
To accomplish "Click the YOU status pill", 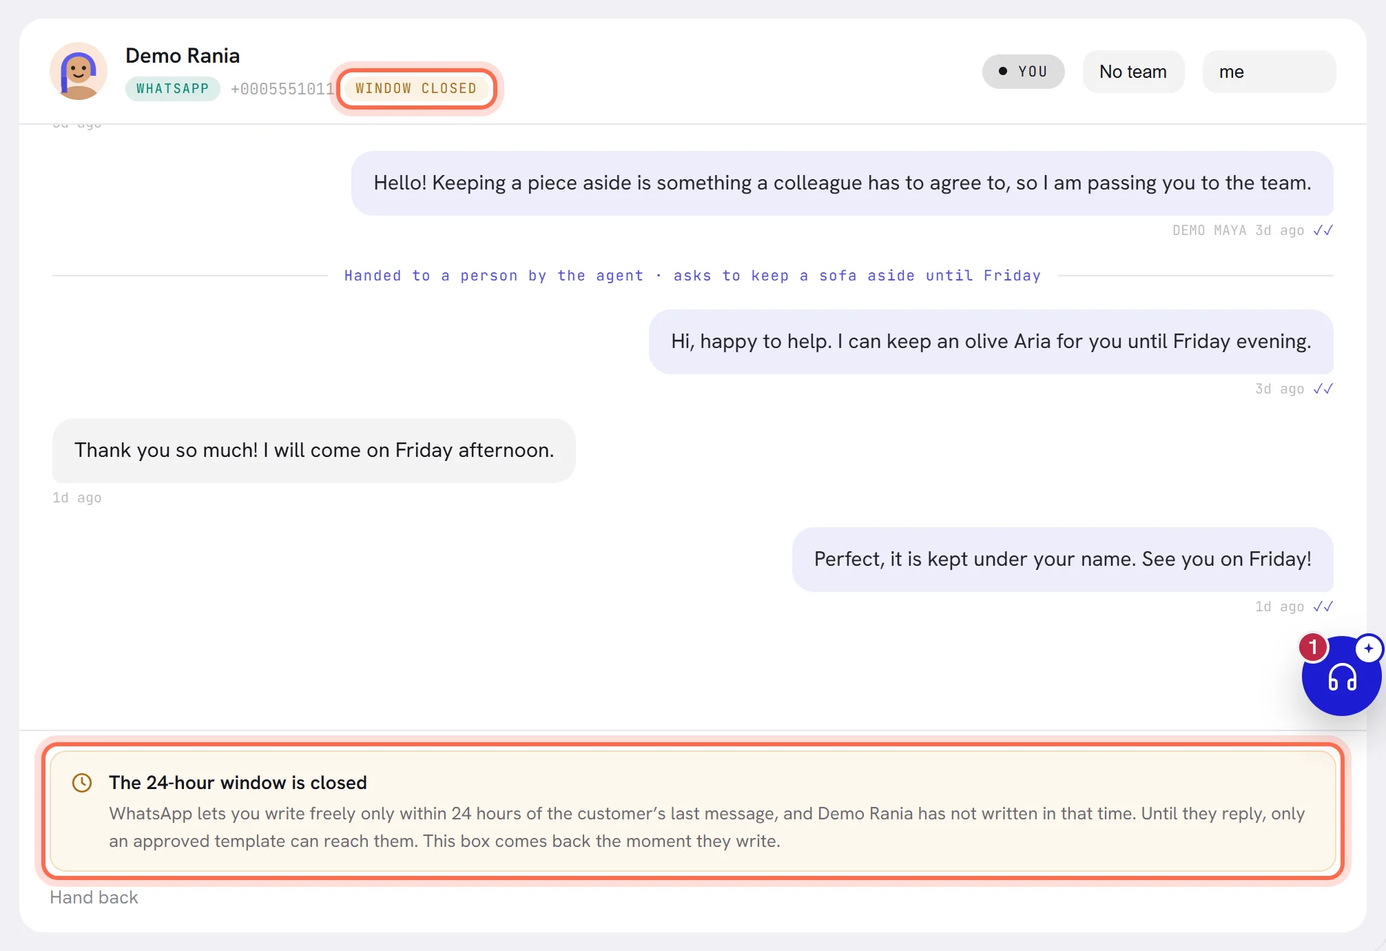I will [x=1023, y=72].
